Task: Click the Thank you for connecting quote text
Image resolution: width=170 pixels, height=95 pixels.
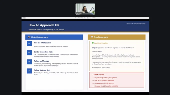Action: click(x=56, y=65)
